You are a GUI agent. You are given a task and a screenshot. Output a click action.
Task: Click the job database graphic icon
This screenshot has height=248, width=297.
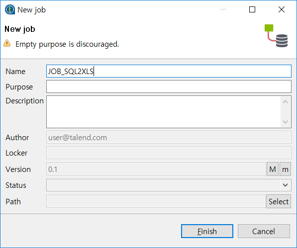276,36
